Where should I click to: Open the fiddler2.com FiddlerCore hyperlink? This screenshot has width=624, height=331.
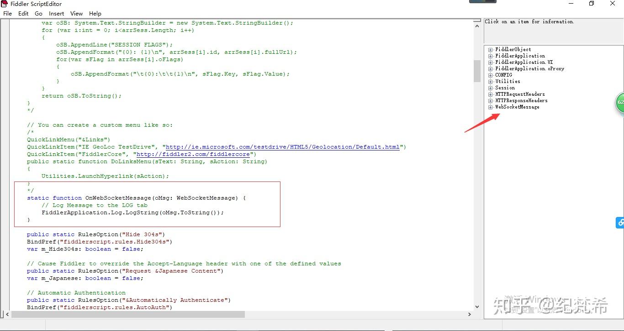click(x=193, y=154)
